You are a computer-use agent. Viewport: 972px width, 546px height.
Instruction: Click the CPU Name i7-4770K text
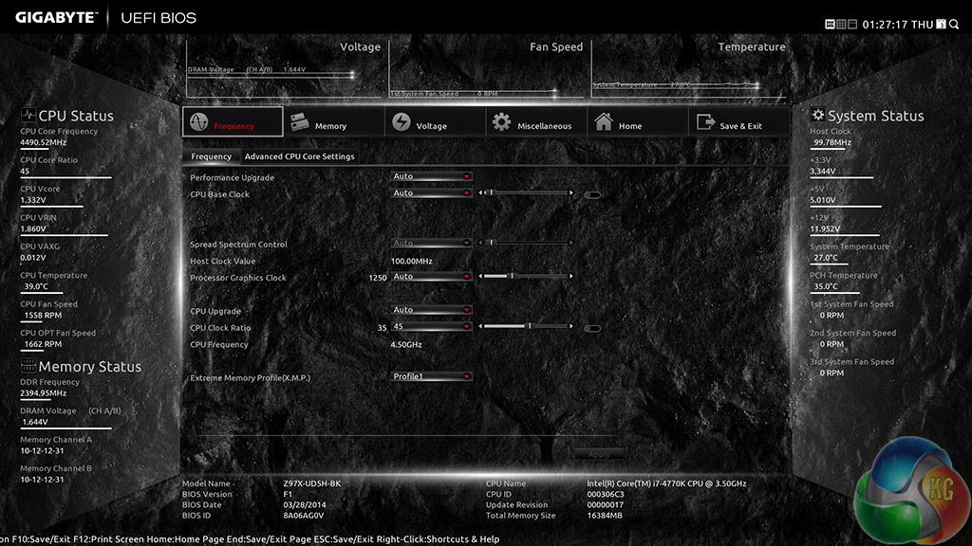coord(666,483)
